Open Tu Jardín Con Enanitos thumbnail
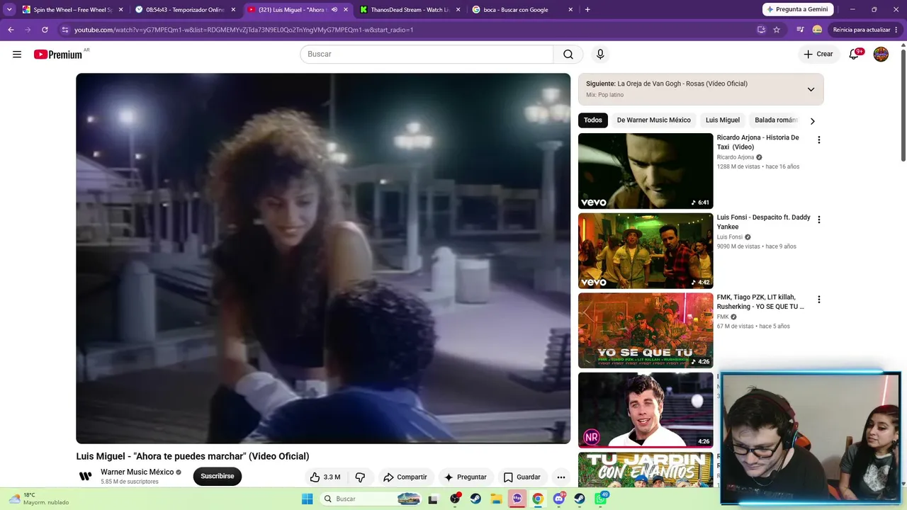907x510 pixels. click(646, 470)
